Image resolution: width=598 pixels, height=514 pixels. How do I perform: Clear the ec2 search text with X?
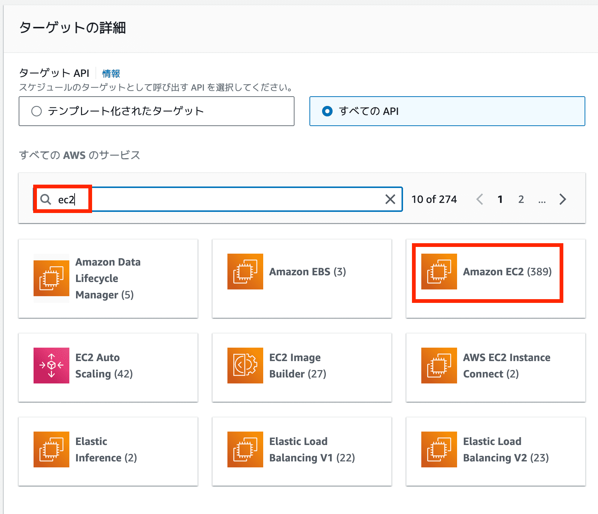(390, 199)
